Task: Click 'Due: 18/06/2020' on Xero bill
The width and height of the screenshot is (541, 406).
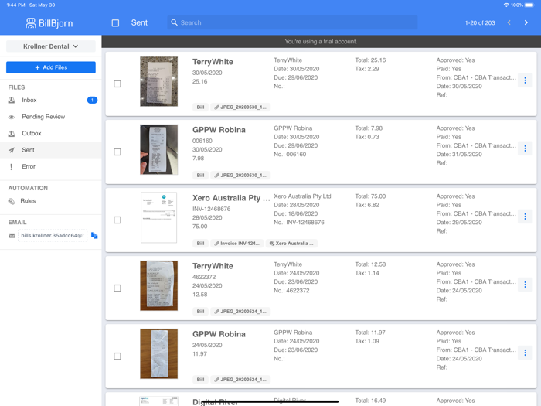Action: point(296,213)
